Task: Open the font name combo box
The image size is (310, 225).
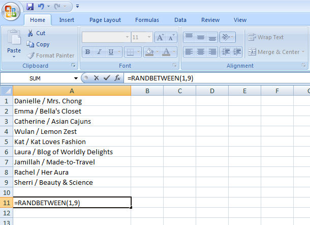Action: point(106,37)
